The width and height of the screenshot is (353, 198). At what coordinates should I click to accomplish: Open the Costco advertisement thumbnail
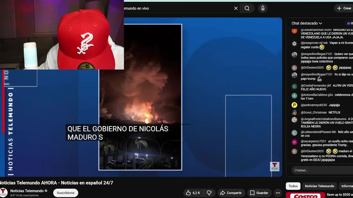point(306,195)
